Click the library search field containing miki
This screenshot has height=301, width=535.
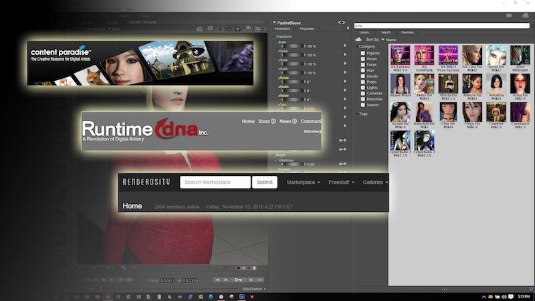coord(441,25)
